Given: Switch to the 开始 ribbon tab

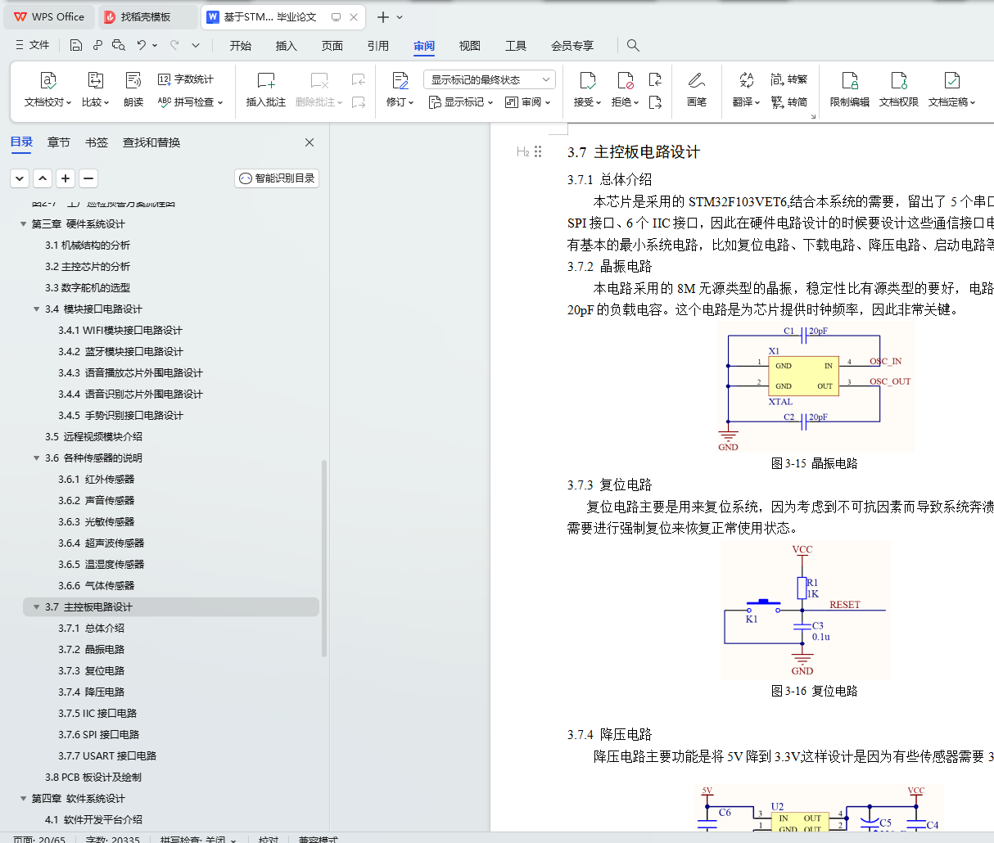Looking at the screenshot, I should click(x=241, y=46).
